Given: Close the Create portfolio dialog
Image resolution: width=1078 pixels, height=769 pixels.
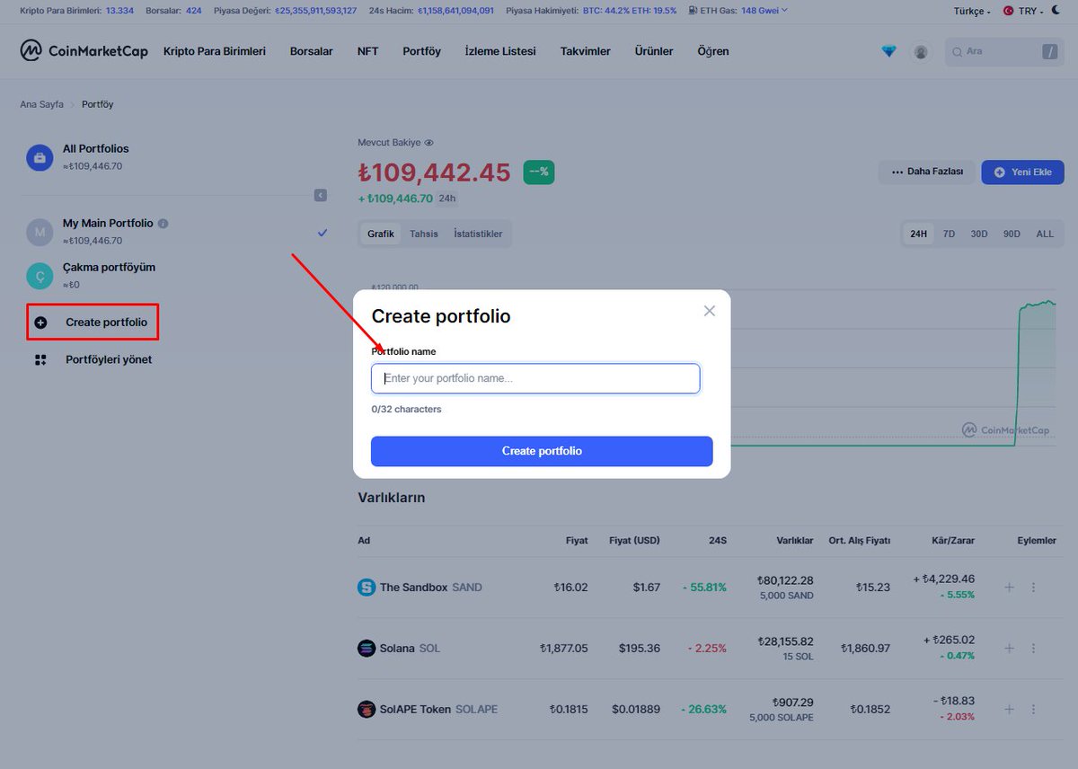Looking at the screenshot, I should tap(710, 311).
